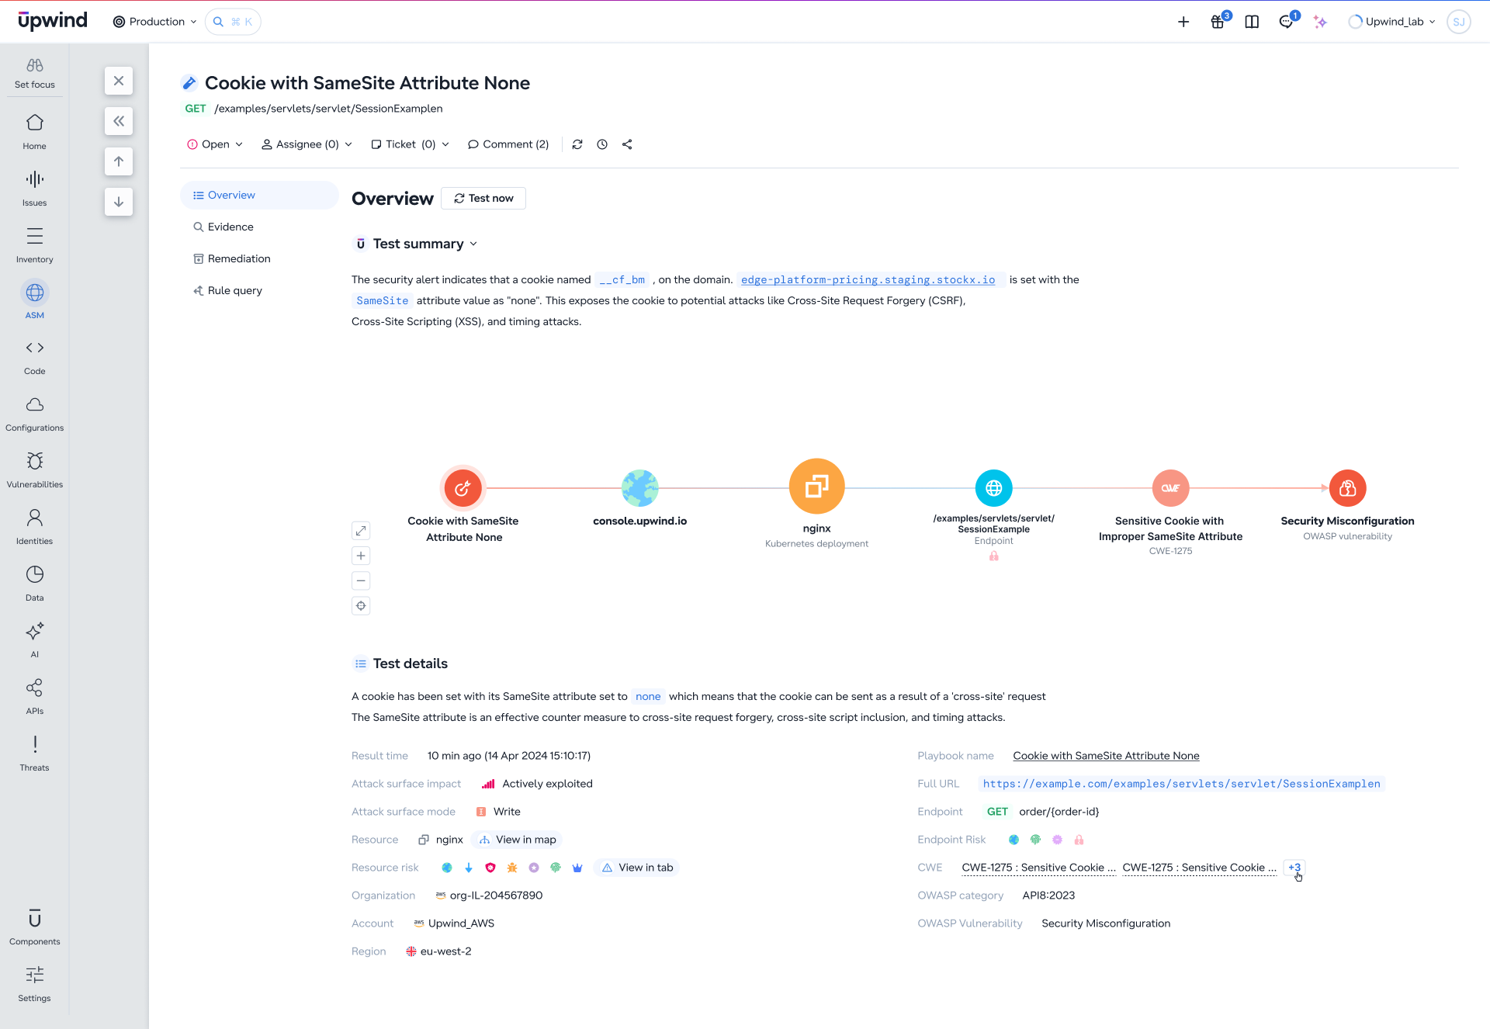Screen dimensions: 1490x1029
Task: Expand the Ticket (0) dropdown
Action: 411,144
